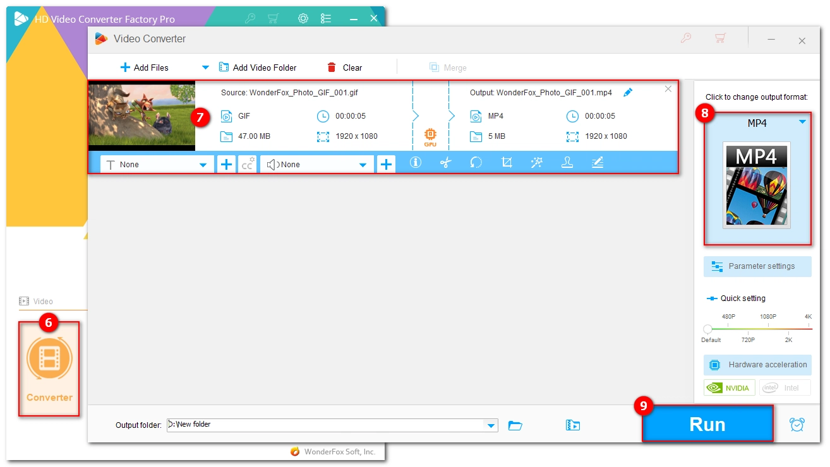Viewport: 830px width, 467px height.
Task: Click the output folder path field
Action: pos(326,425)
